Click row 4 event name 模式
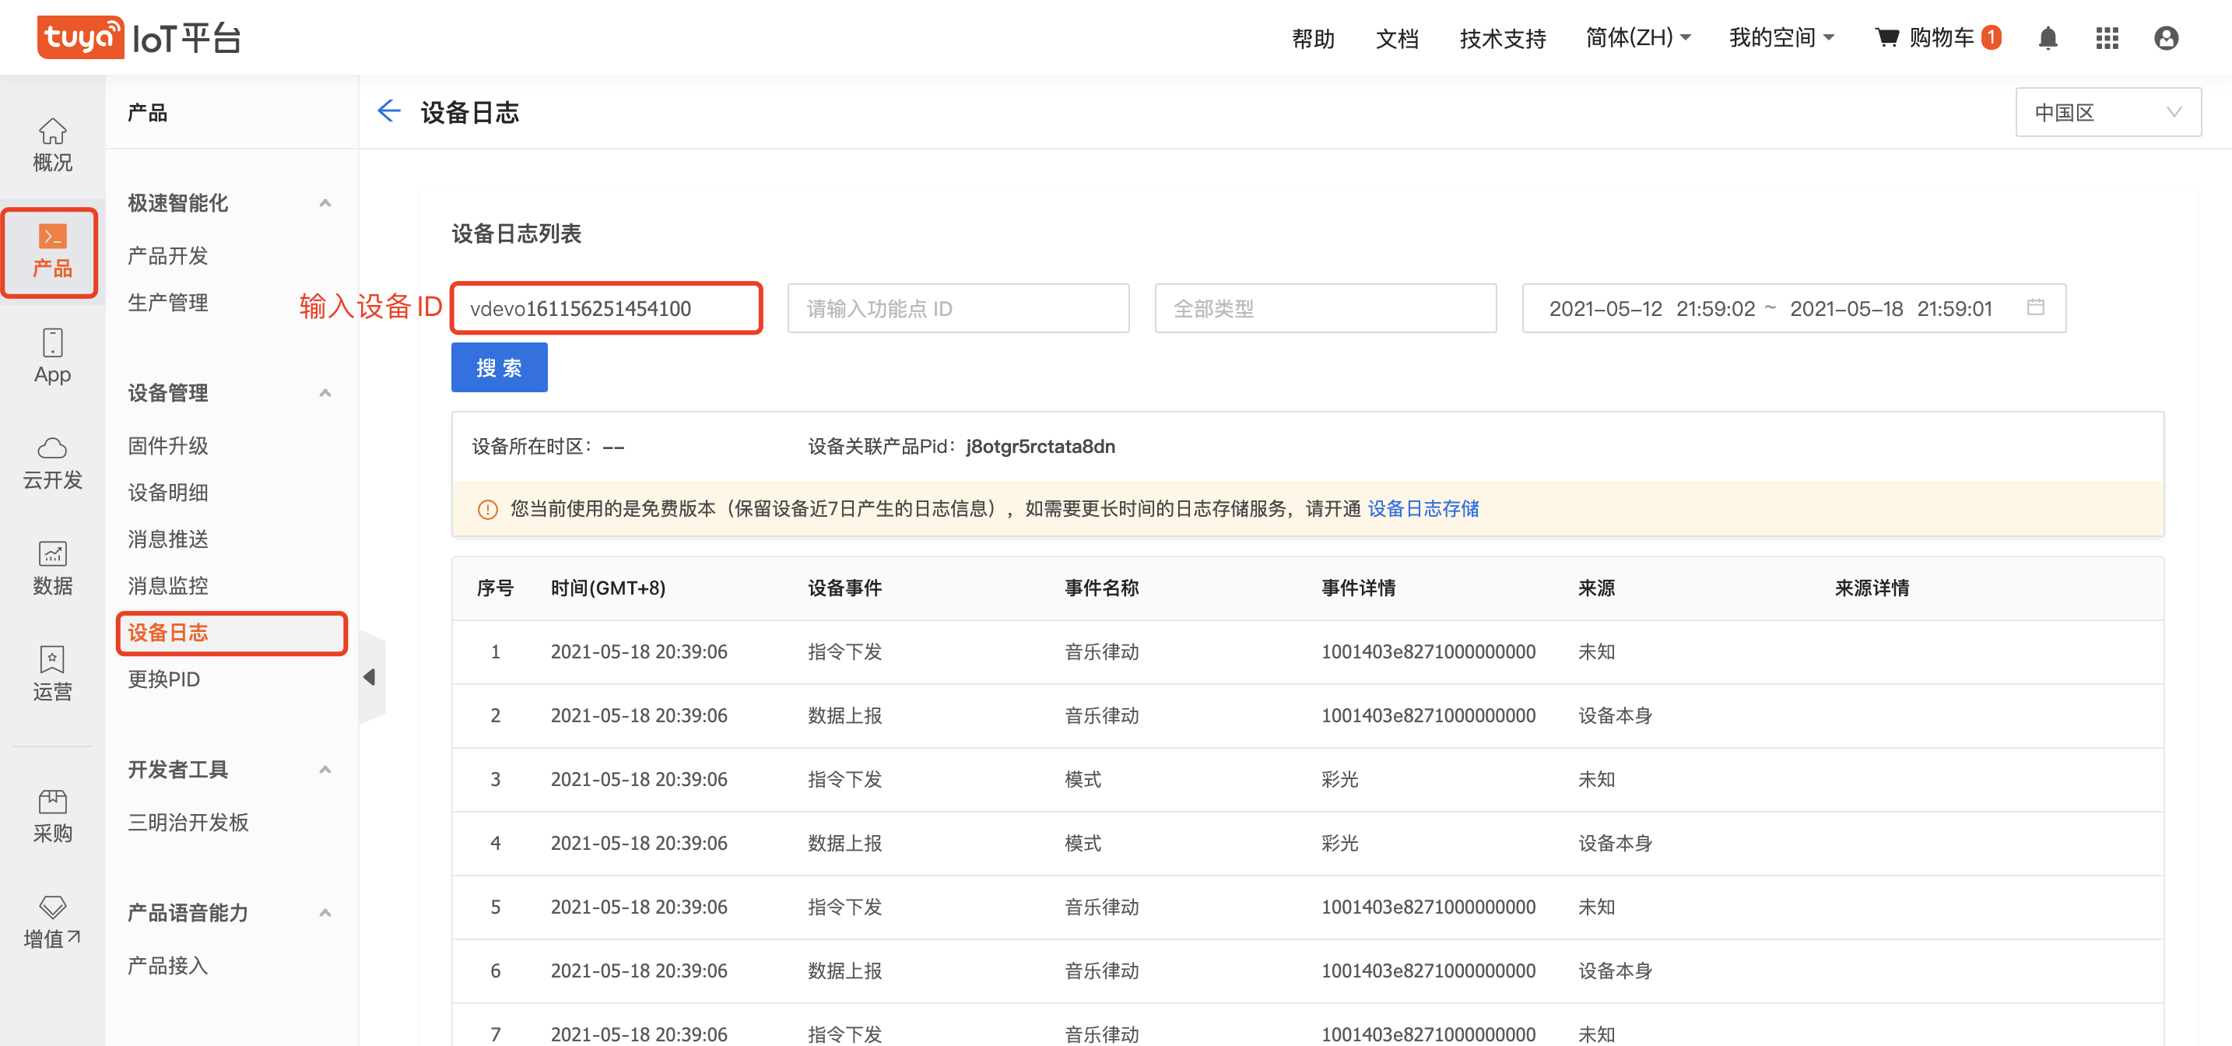Image resolution: width=2232 pixels, height=1046 pixels. click(1083, 843)
